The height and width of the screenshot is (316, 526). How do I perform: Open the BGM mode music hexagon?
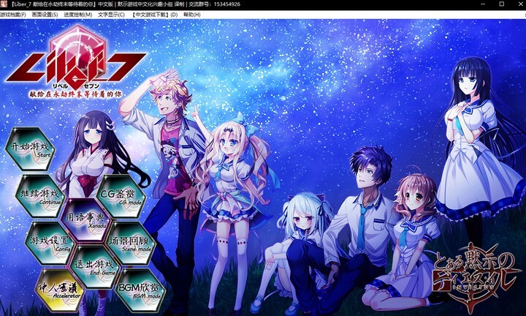click(x=141, y=290)
